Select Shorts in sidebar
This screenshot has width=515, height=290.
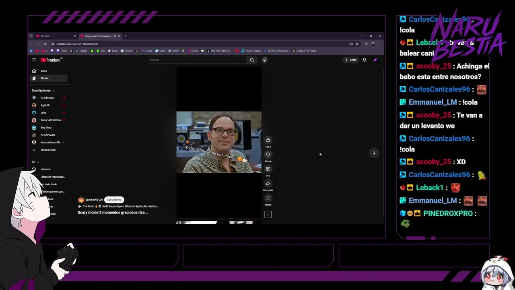click(49, 78)
